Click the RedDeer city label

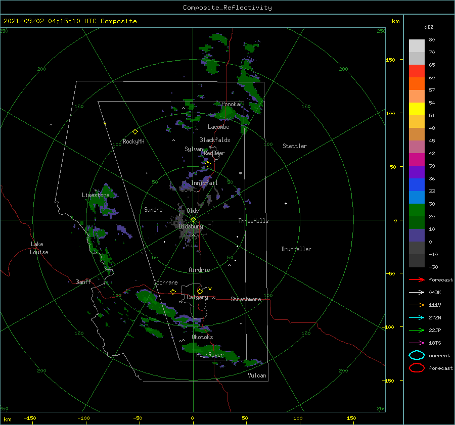(214, 153)
